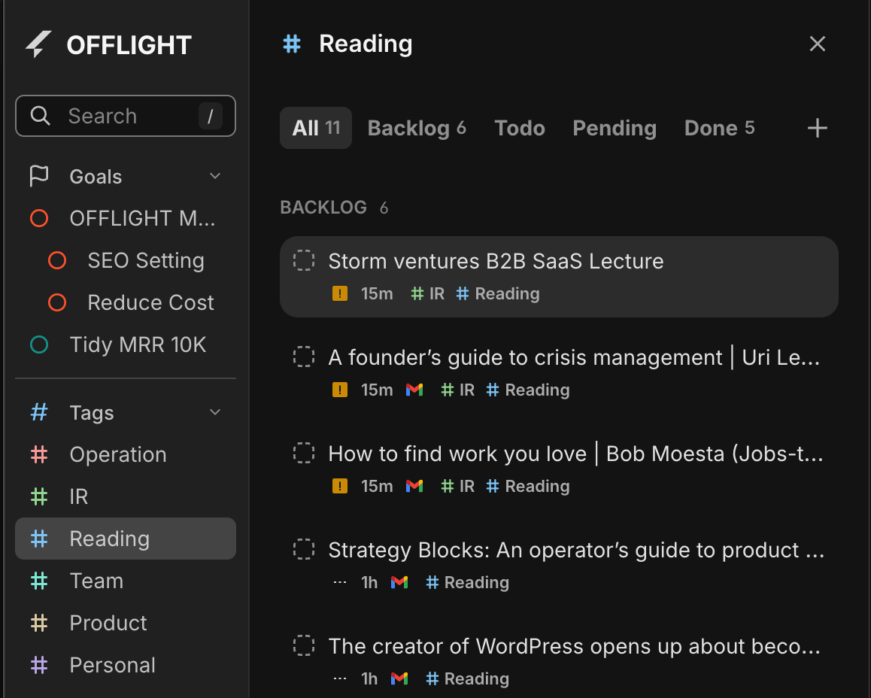Screen dimensions: 871x698
Task: Click the flag icon next to Goals
Action: (x=38, y=177)
